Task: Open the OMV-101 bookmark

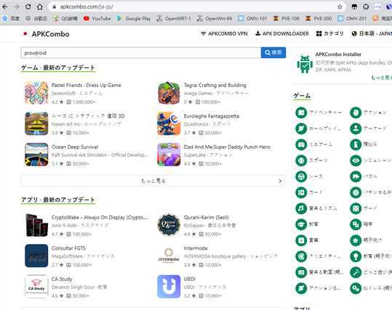Action: click(252, 18)
